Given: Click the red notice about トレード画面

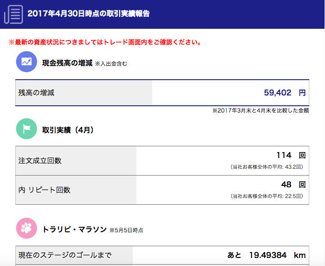Looking at the screenshot, I should pyautogui.click(x=105, y=42).
